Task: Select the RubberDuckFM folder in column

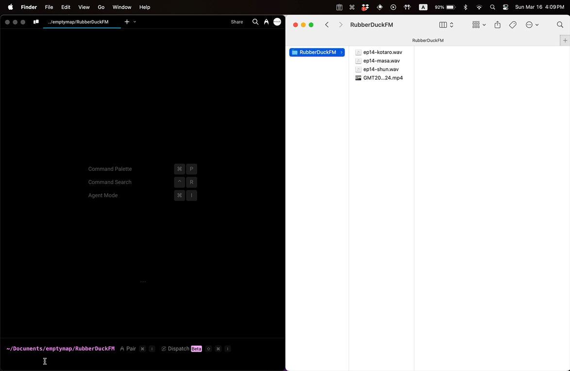Action: coord(317,52)
